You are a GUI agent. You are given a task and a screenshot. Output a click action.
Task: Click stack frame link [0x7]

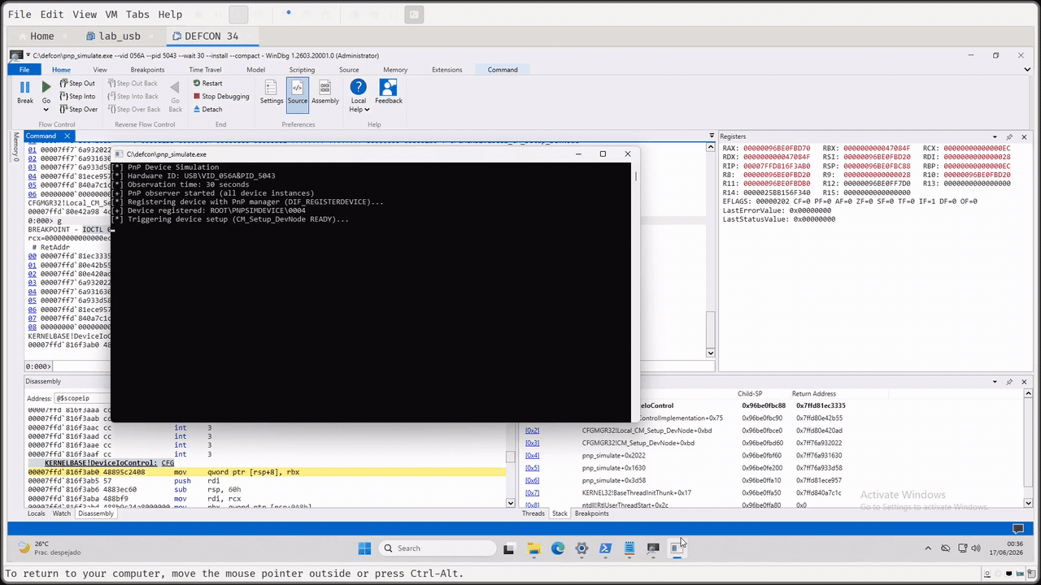532,493
